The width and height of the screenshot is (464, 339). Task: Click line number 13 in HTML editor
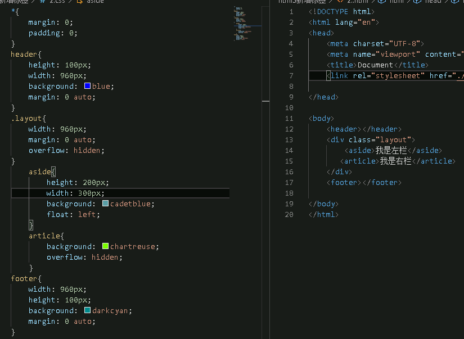[x=289, y=139]
